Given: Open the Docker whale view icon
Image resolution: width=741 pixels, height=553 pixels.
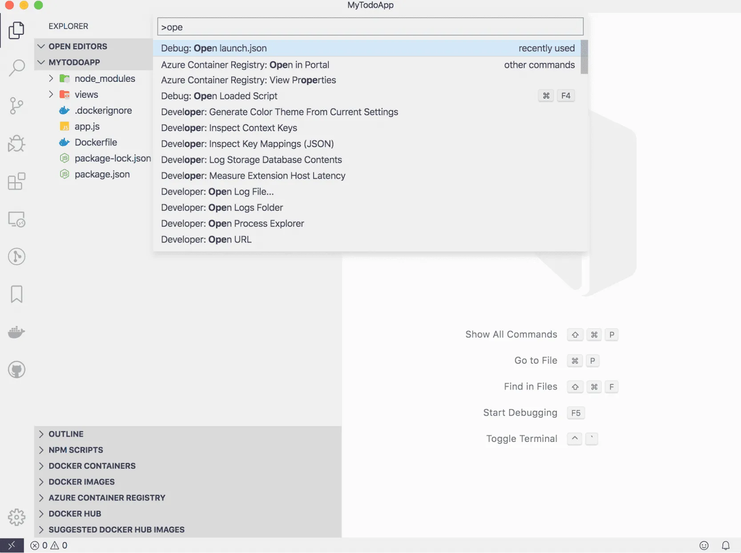Looking at the screenshot, I should [16, 332].
